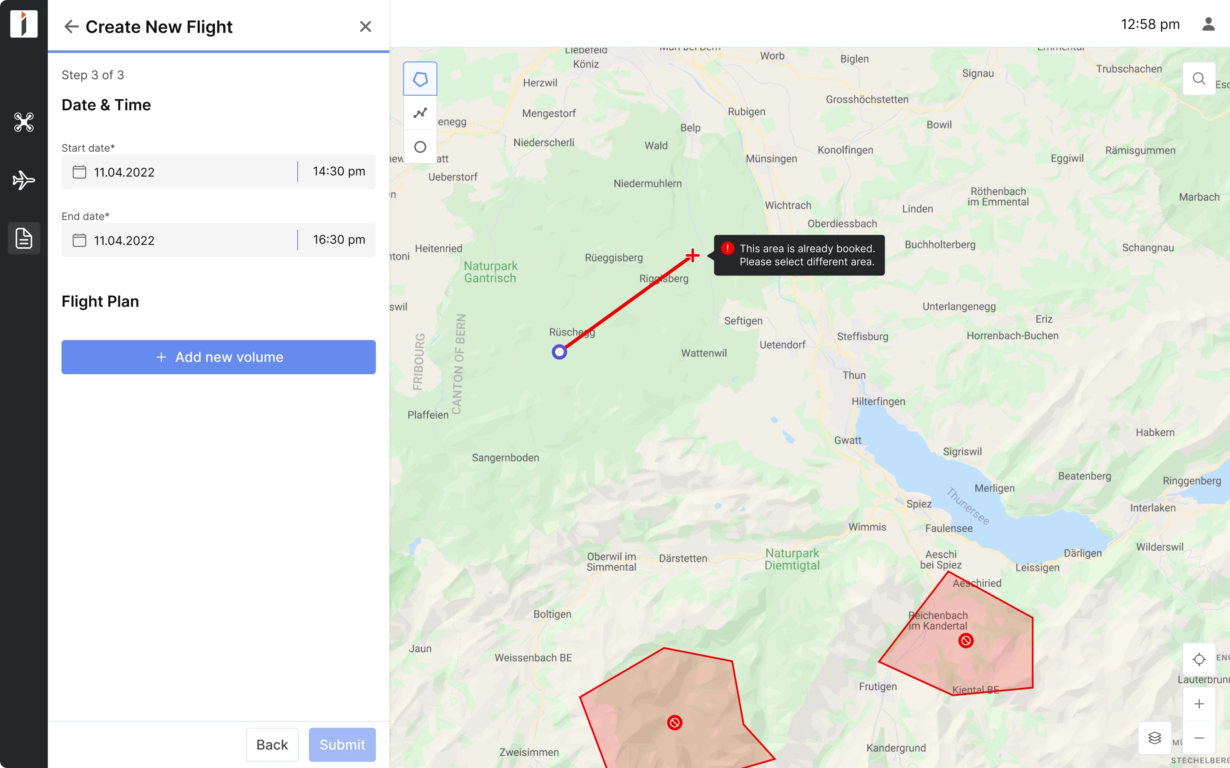Viewport: 1230px width, 768px height.
Task: Click the locate-me crosshair on the map
Action: (1199, 659)
